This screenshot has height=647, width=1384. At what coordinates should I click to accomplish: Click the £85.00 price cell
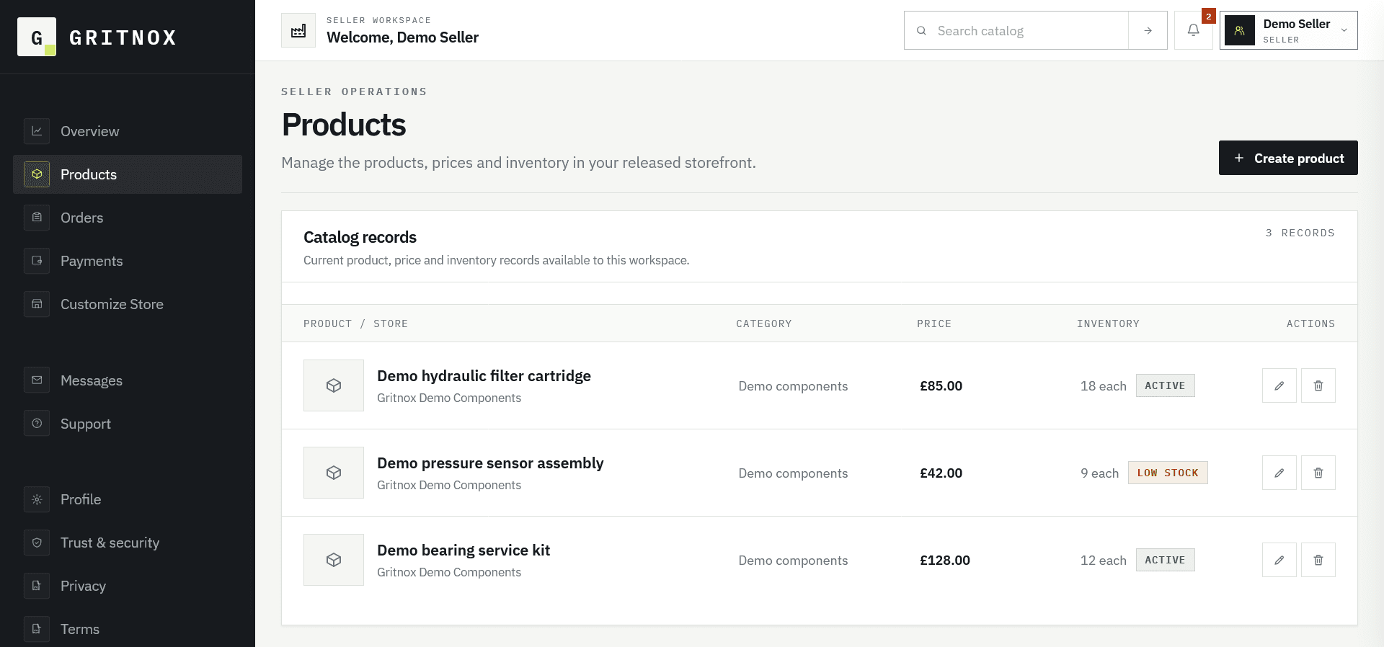941,386
